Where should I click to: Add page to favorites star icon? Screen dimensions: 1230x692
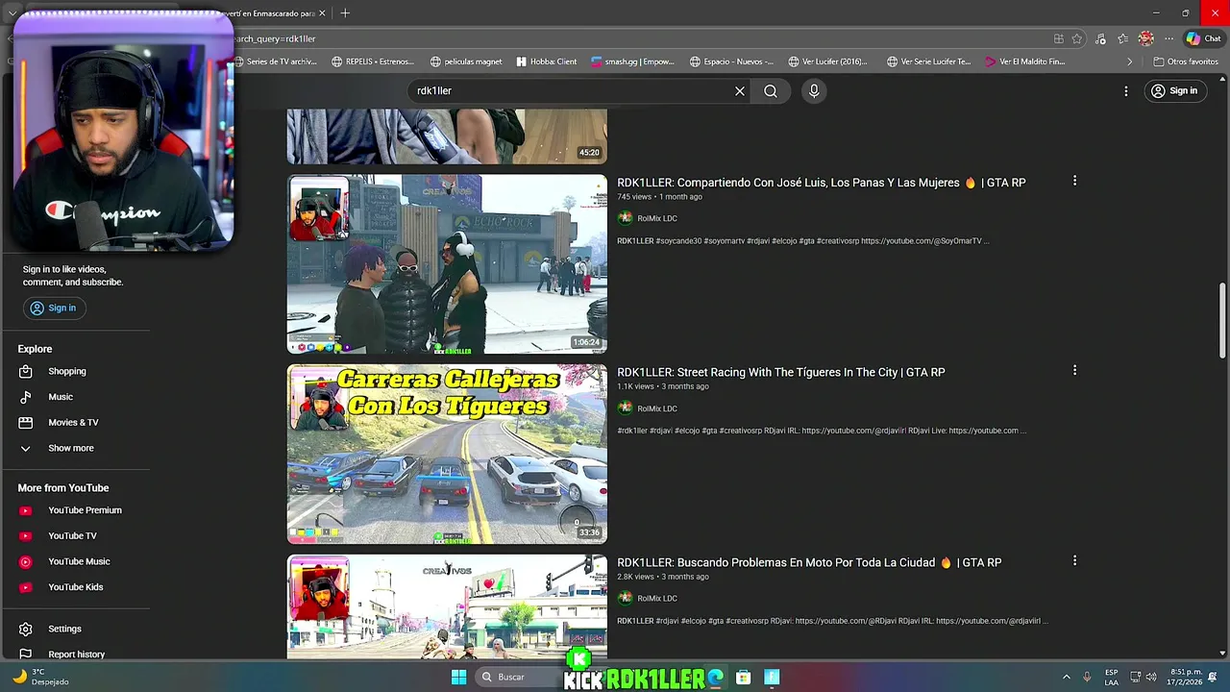point(1077,38)
